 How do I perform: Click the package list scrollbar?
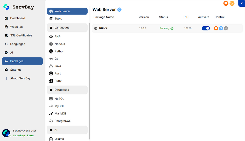click(89, 81)
